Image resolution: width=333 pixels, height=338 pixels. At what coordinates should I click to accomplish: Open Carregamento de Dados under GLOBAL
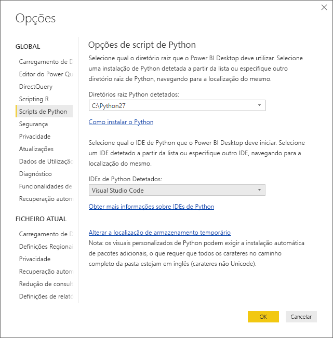coord(46,62)
